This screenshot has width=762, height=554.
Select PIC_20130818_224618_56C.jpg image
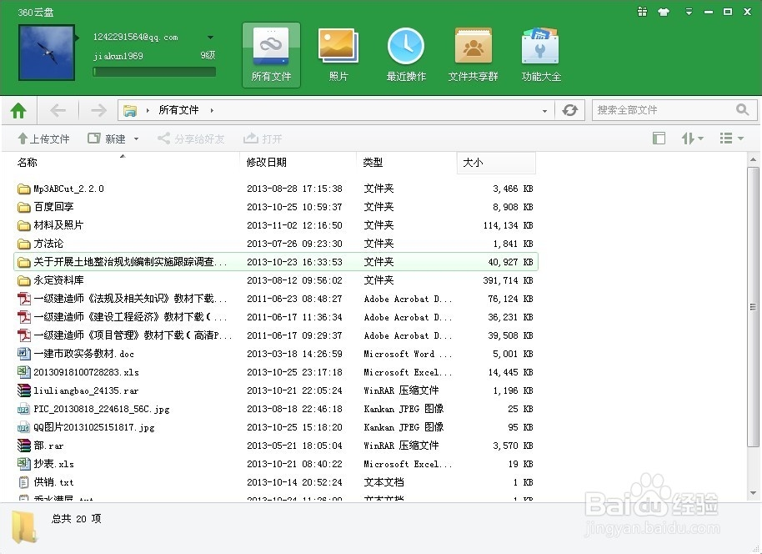[276, 409]
